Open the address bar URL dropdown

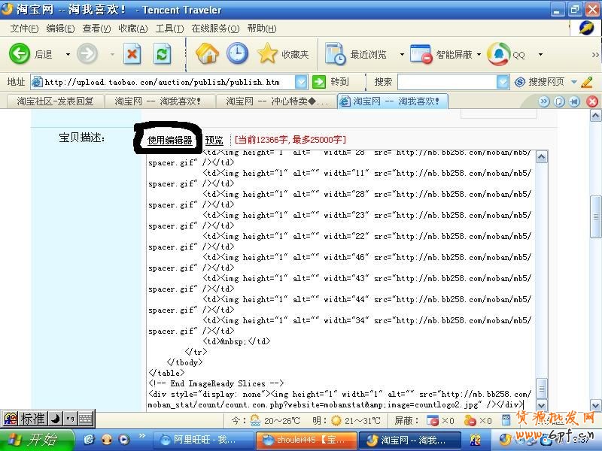tap(301, 82)
